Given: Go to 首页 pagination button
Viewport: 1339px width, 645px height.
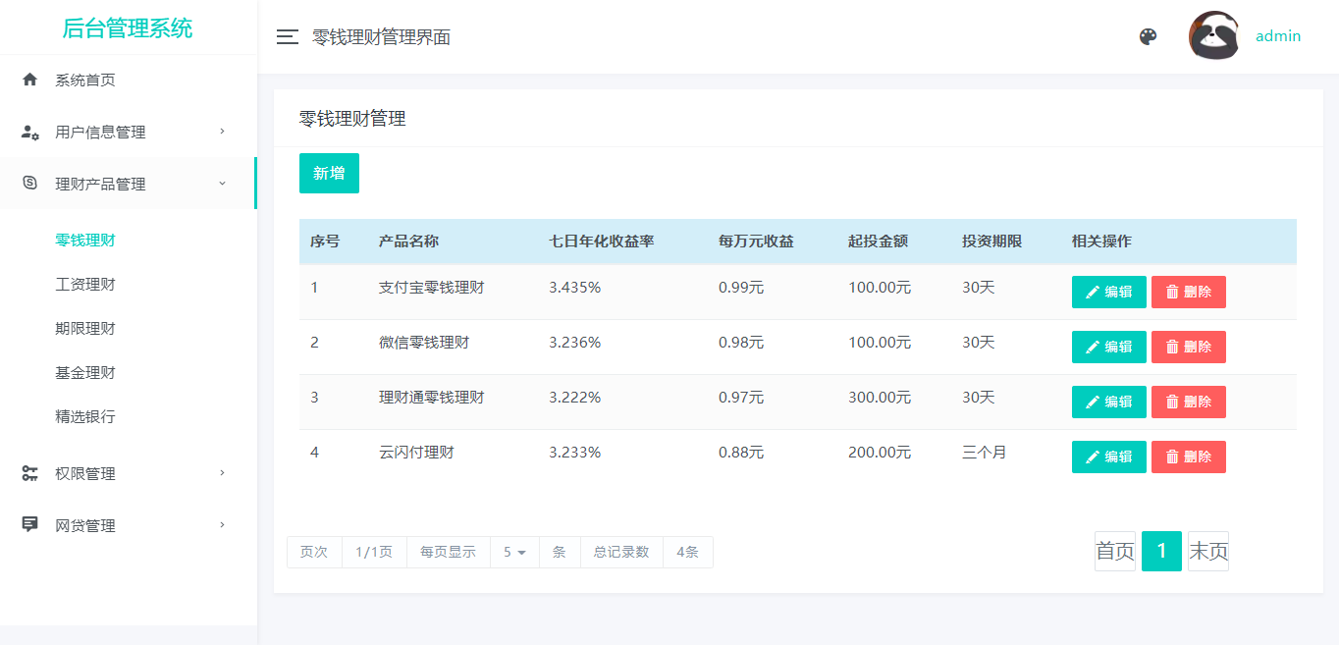Looking at the screenshot, I should click(1115, 552).
